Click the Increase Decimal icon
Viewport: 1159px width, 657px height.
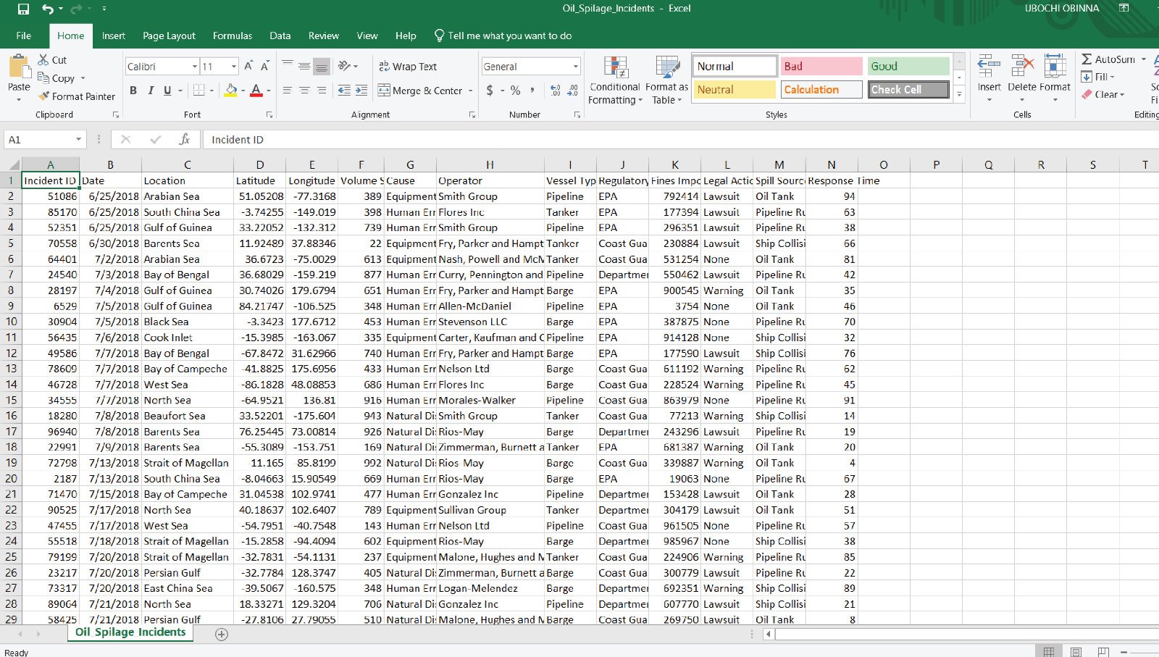(556, 91)
